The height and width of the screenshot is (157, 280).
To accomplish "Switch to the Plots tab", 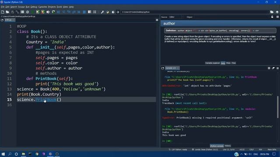I will point(228,63).
